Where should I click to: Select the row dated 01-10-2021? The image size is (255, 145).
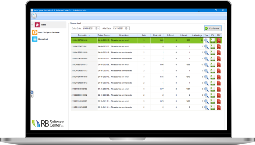(146, 89)
